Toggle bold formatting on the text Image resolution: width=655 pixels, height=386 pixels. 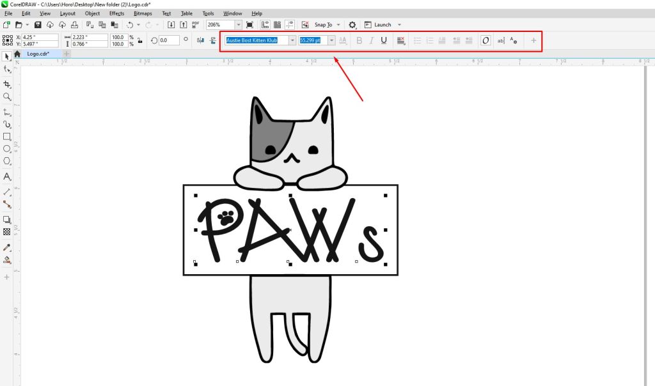(x=359, y=40)
